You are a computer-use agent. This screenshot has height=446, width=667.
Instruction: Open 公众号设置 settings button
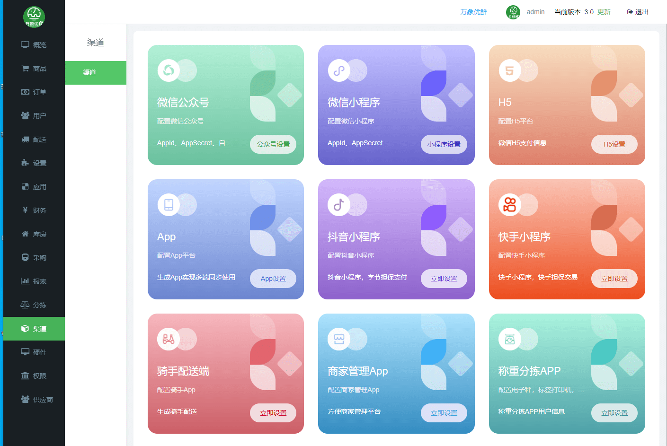tap(273, 144)
